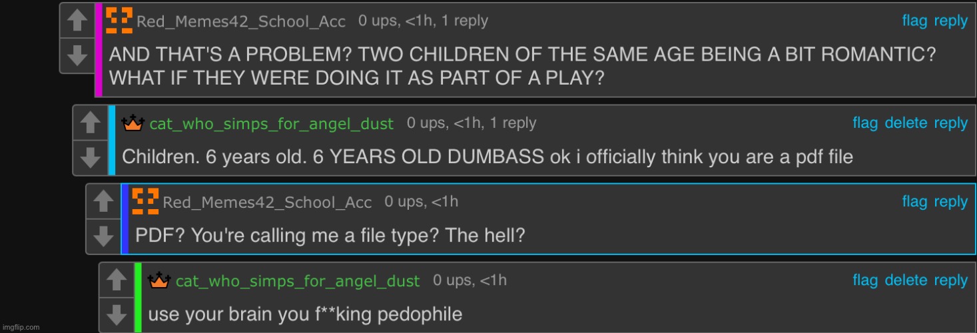Downvote the first Red_Memes42_School_Acc comment
This screenshot has width=977, height=333.
coord(77,55)
